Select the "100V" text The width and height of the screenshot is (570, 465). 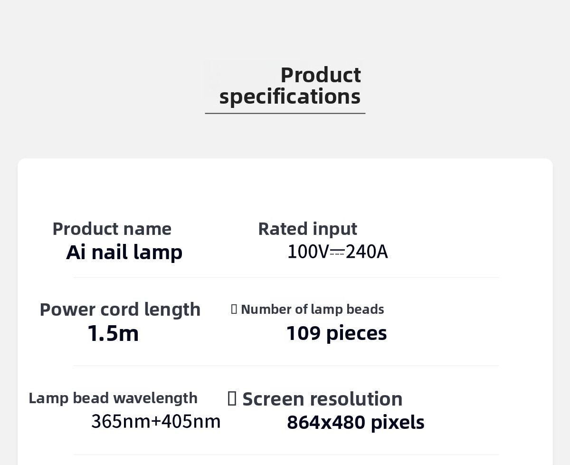tap(308, 252)
